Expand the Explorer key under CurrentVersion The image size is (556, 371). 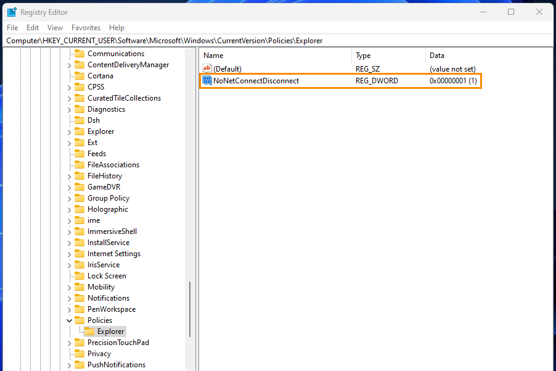pos(70,132)
